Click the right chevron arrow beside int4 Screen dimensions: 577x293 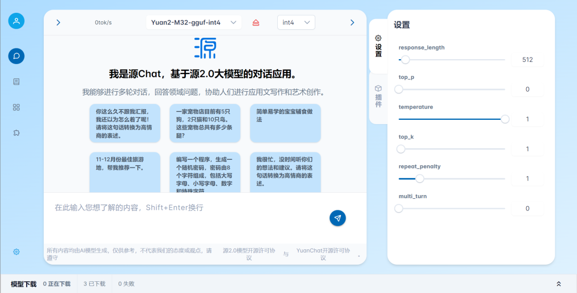[352, 22]
